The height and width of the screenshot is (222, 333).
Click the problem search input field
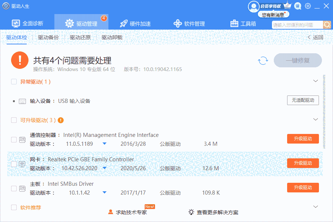[297, 25]
